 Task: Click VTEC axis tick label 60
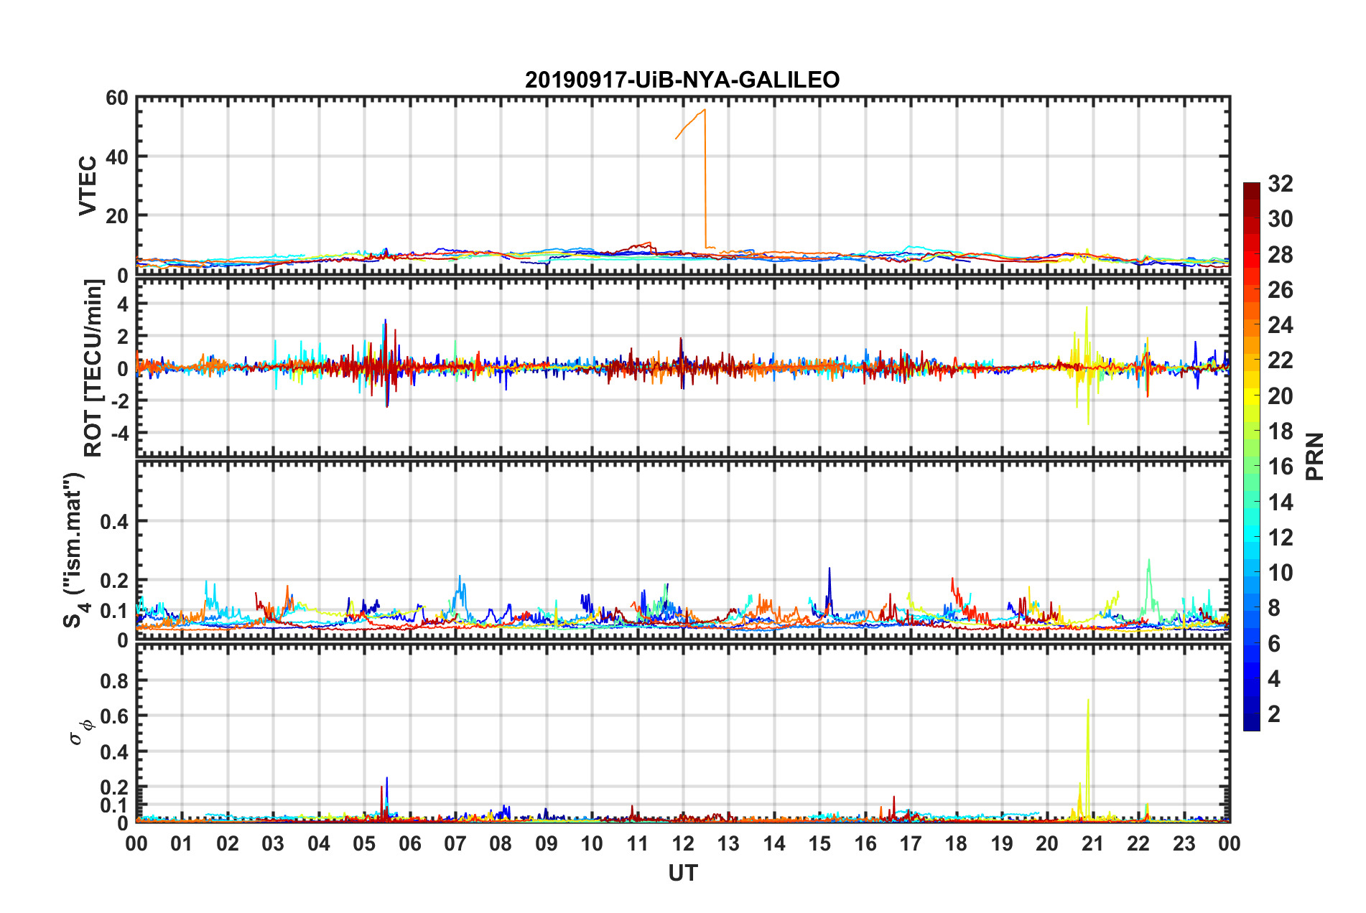(117, 98)
